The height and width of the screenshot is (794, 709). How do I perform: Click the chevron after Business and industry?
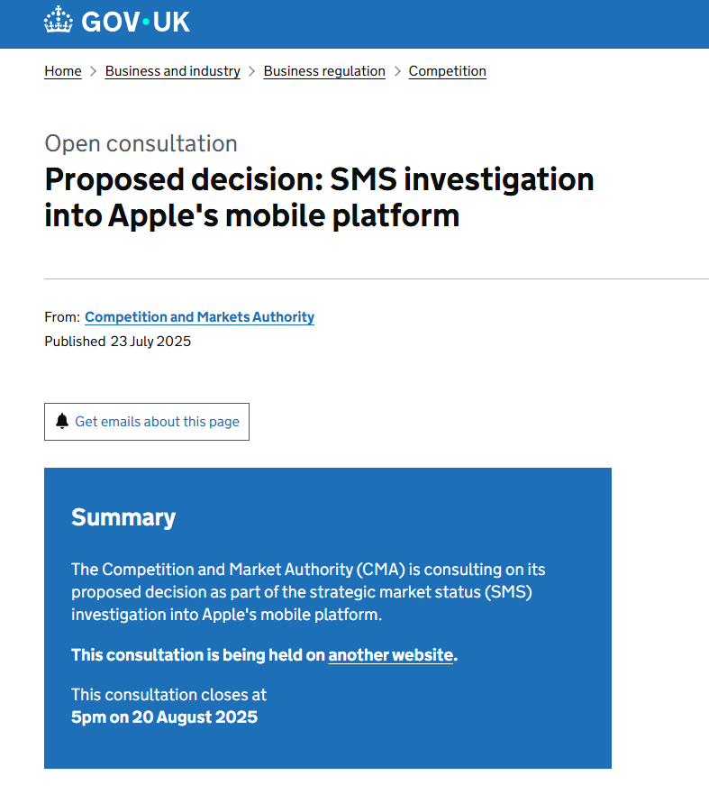tap(252, 71)
